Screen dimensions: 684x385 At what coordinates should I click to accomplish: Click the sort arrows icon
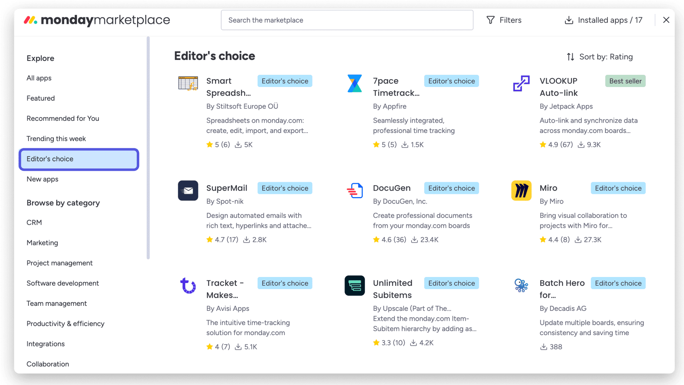570,57
